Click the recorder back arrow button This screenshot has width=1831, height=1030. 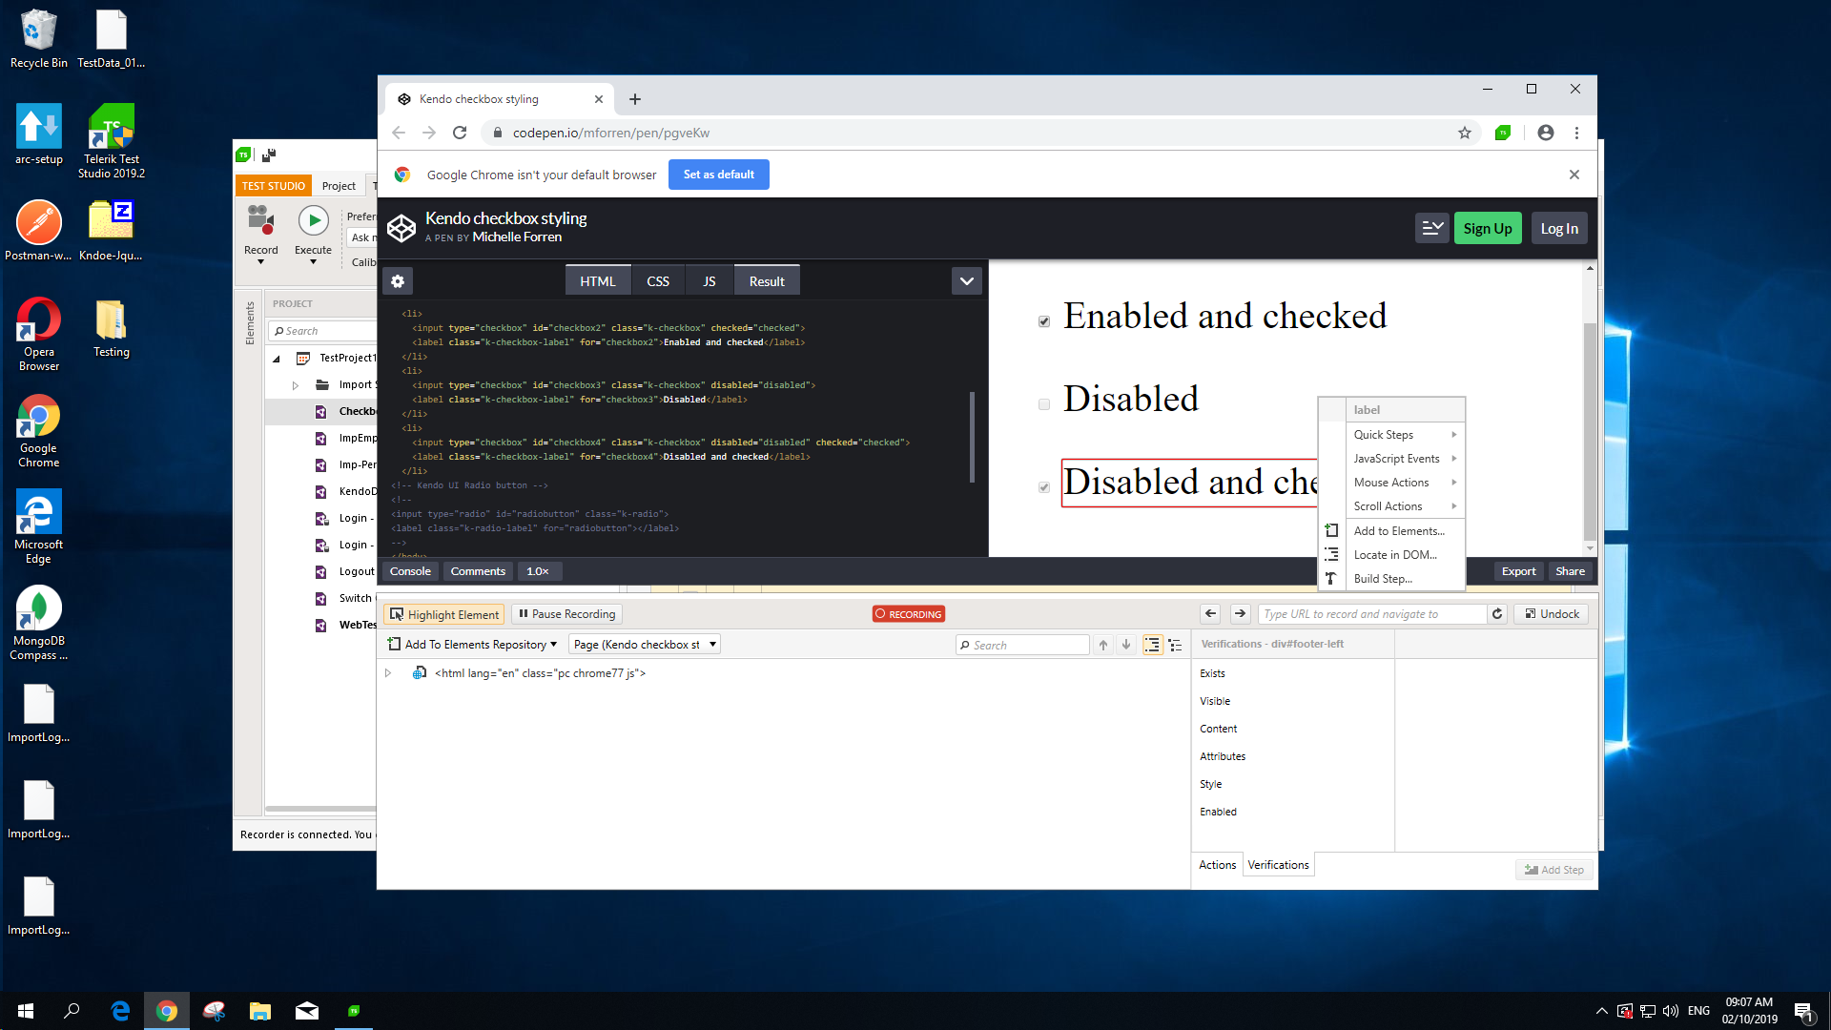point(1210,614)
